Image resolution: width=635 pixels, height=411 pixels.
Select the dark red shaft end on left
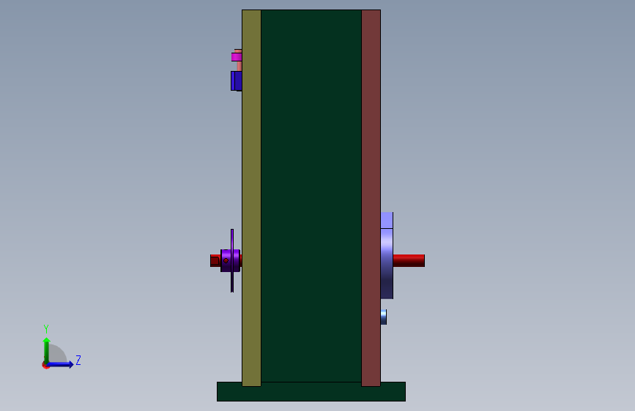[215, 260]
